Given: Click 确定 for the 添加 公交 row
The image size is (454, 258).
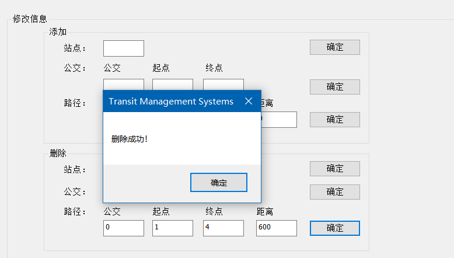Looking at the screenshot, I should pyautogui.click(x=335, y=87).
